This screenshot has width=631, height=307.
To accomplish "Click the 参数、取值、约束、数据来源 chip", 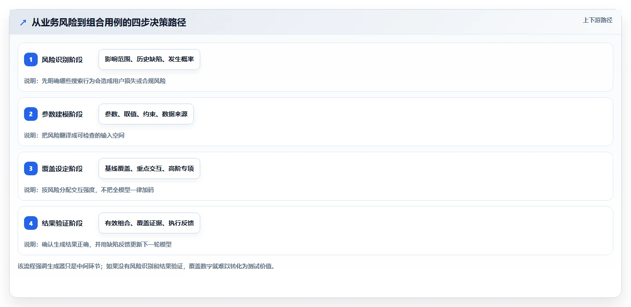I will point(146,114).
